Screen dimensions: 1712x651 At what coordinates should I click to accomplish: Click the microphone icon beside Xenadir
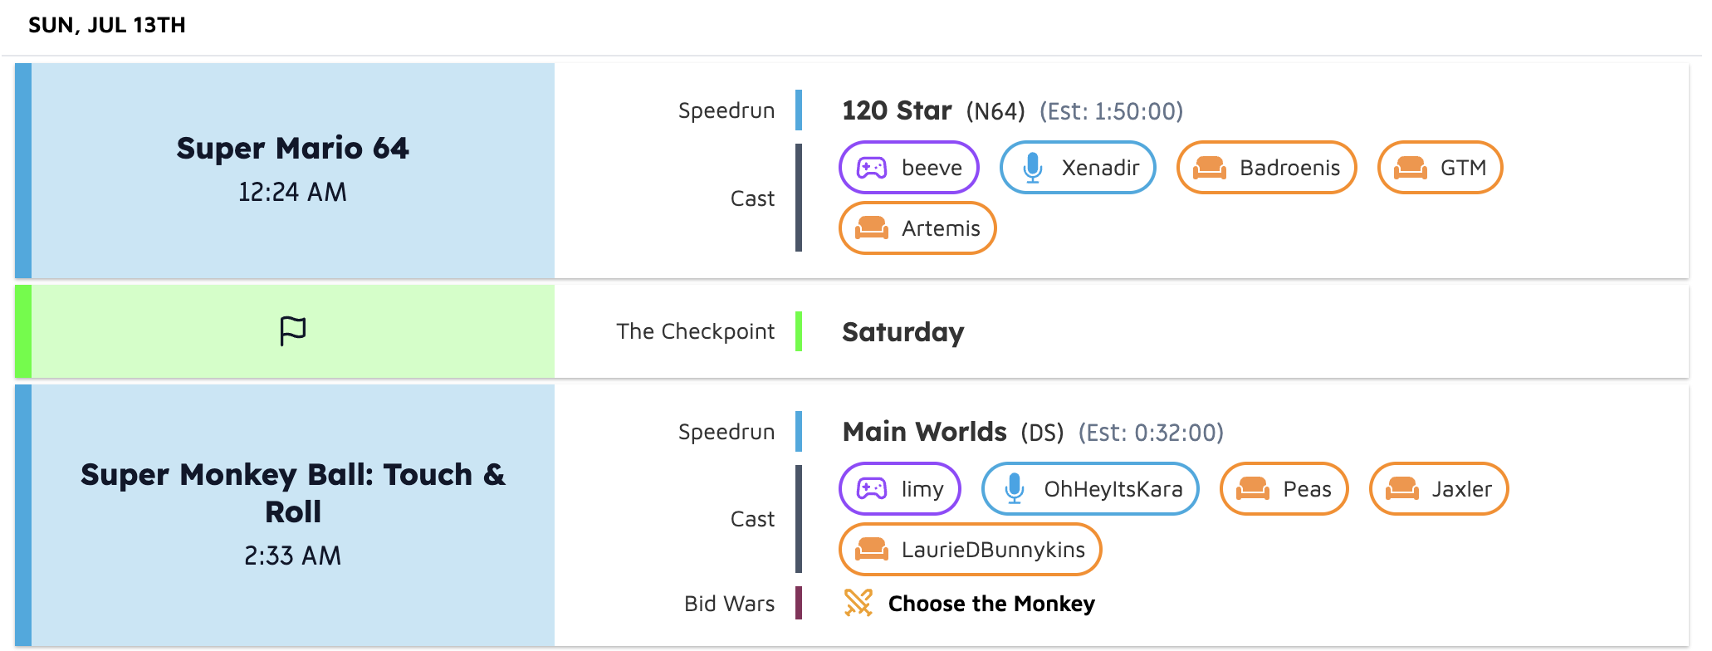tap(1032, 168)
